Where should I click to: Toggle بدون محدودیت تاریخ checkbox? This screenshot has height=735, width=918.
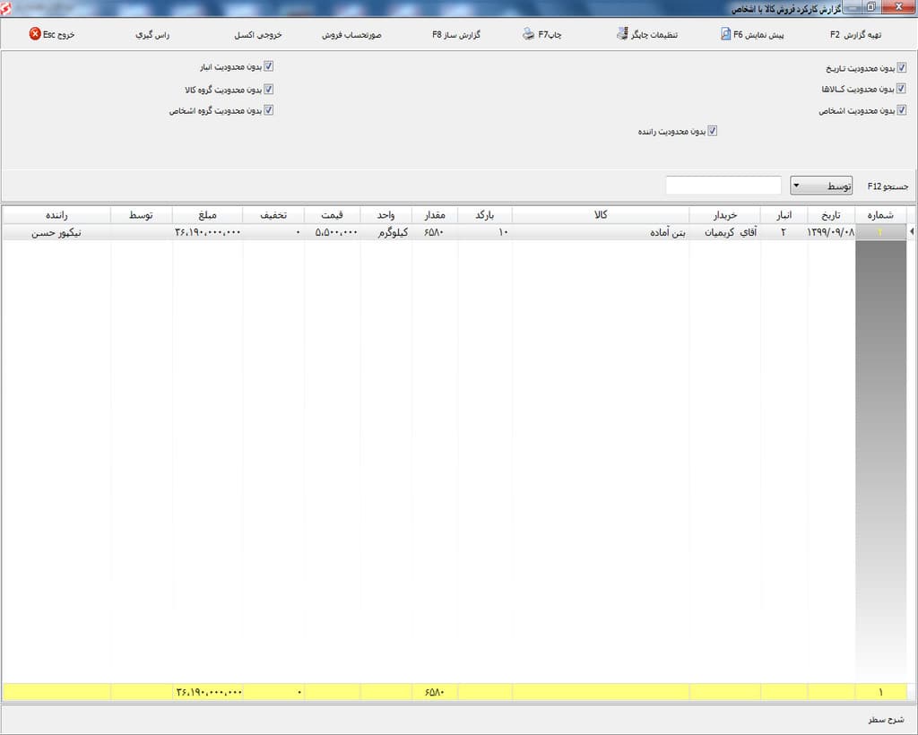pyautogui.click(x=902, y=68)
